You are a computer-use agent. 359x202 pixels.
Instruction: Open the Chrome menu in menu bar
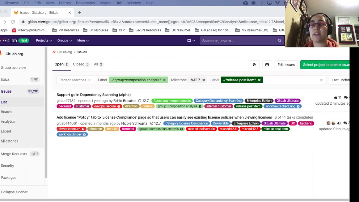click(11, 3)
